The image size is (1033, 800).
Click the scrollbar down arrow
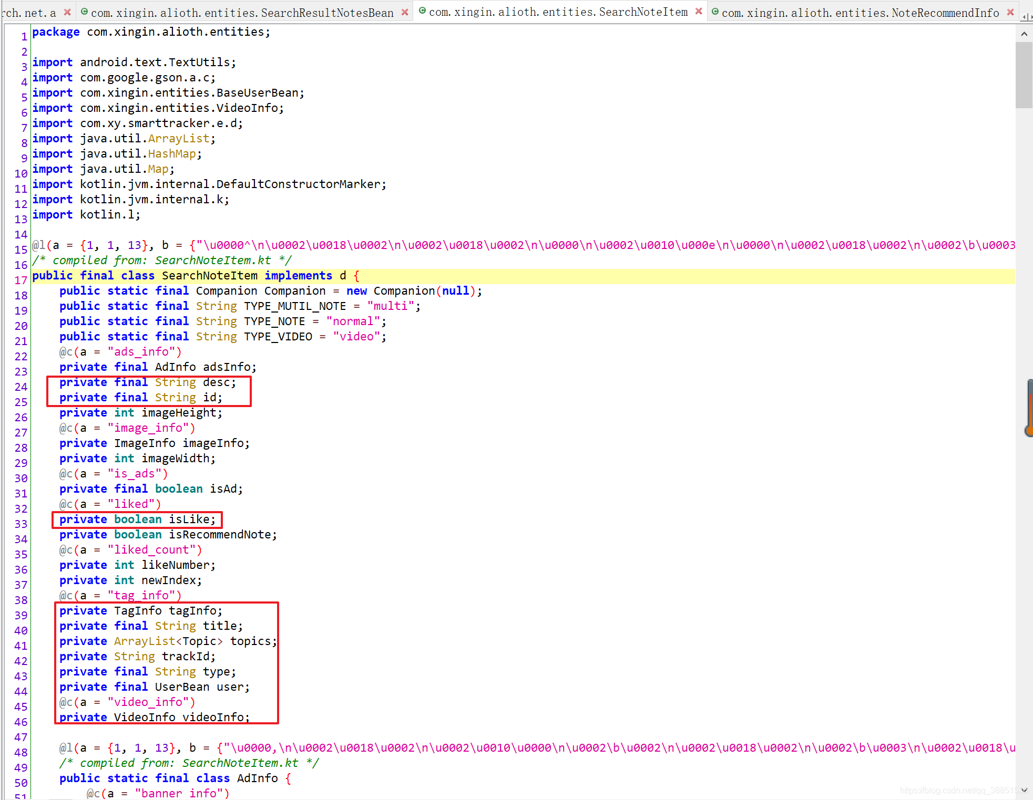(1024, 790)
